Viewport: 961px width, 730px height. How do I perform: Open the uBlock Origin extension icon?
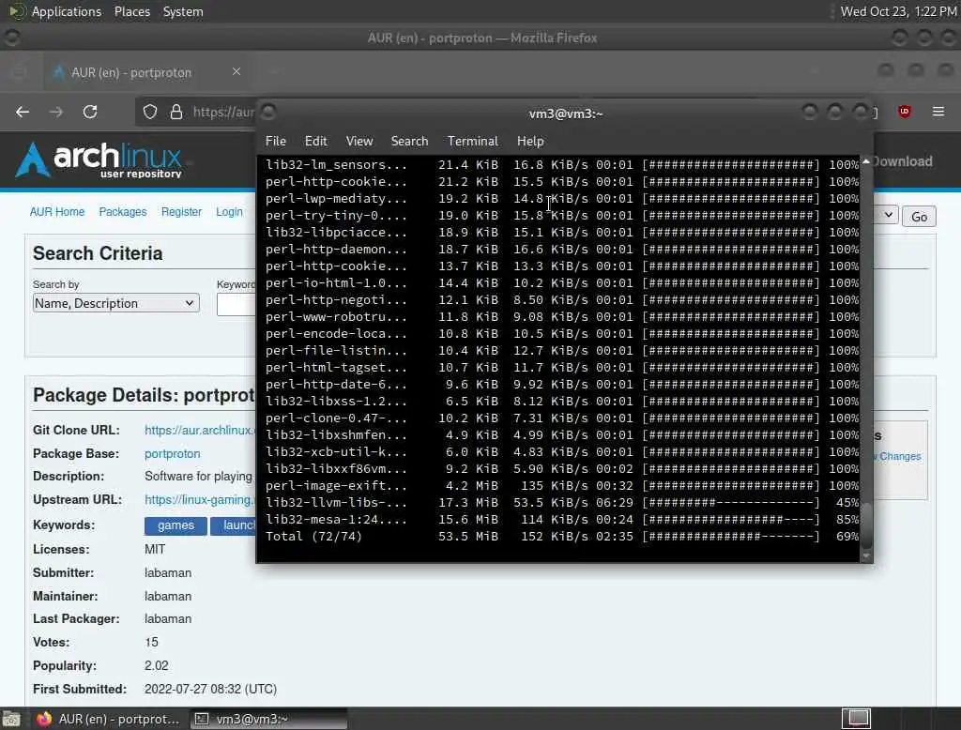click(904, 112)
